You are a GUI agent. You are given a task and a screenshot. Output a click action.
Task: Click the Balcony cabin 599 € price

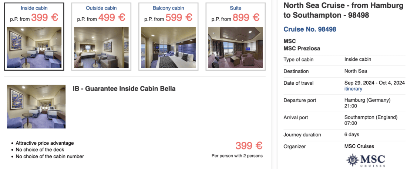pyautogui.click(x=179, y=17)
